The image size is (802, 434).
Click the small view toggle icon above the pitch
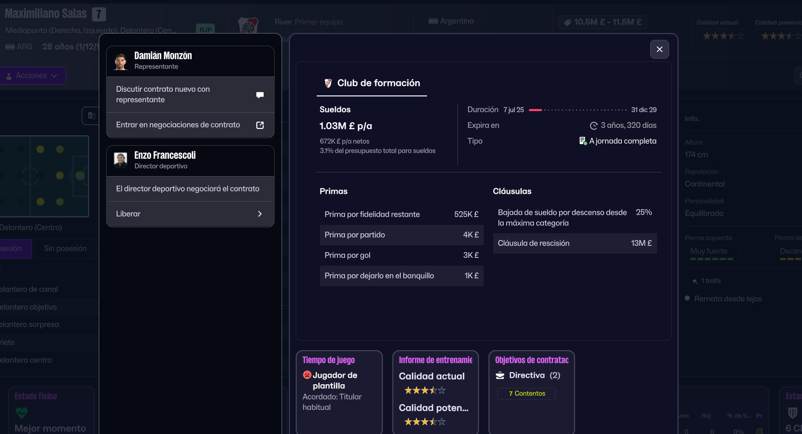tap(91, 116)
